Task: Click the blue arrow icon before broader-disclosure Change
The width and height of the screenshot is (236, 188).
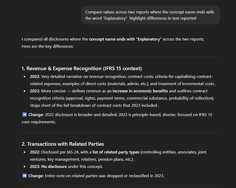Action: (24, 114)
